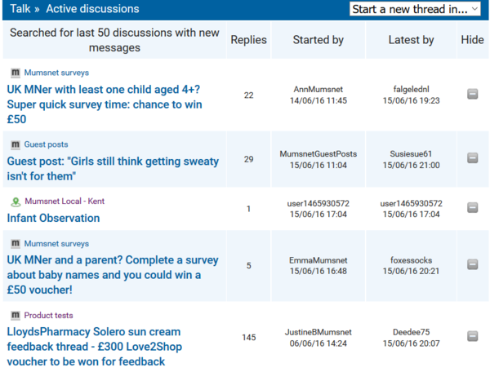Open Mumsnet Local - Kent topic
Viewport: 490px width, 372px height.
coord(65,201)
